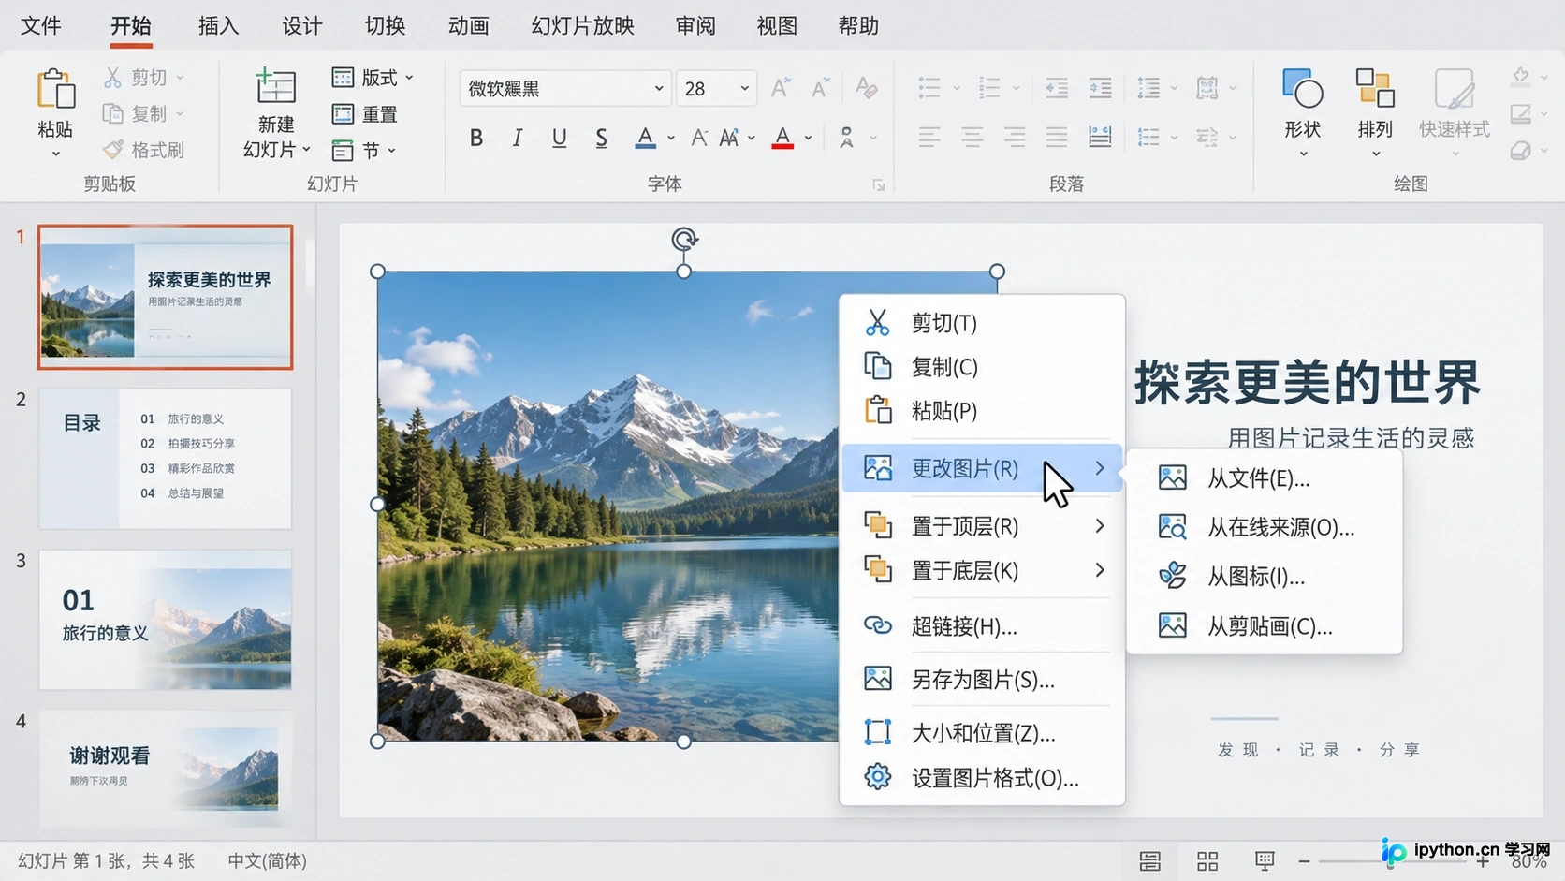This screenshot has width=1565, height=881.
Task: Switch to slide sorter view icon
Action: [1207, 860]
